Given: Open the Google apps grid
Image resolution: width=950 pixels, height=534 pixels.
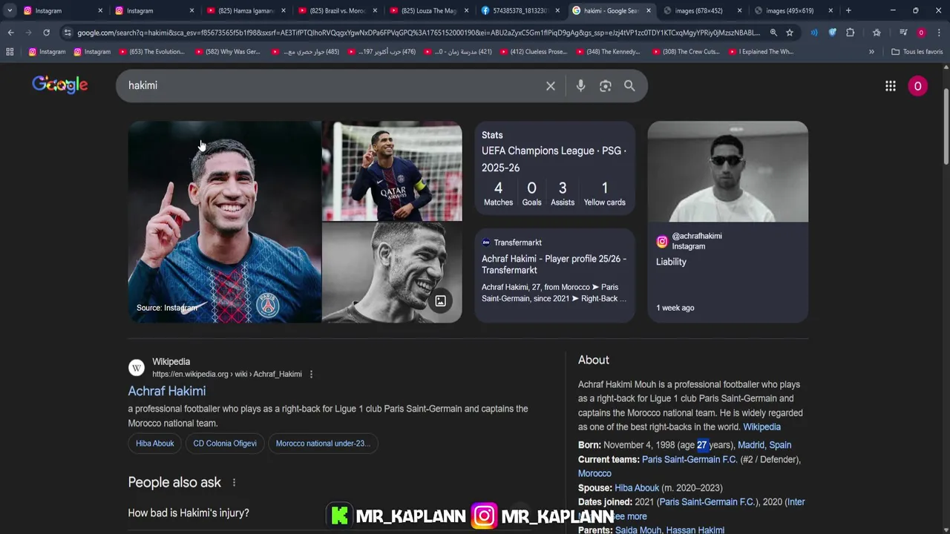Looking at the screenshot, I should [891, 86].
